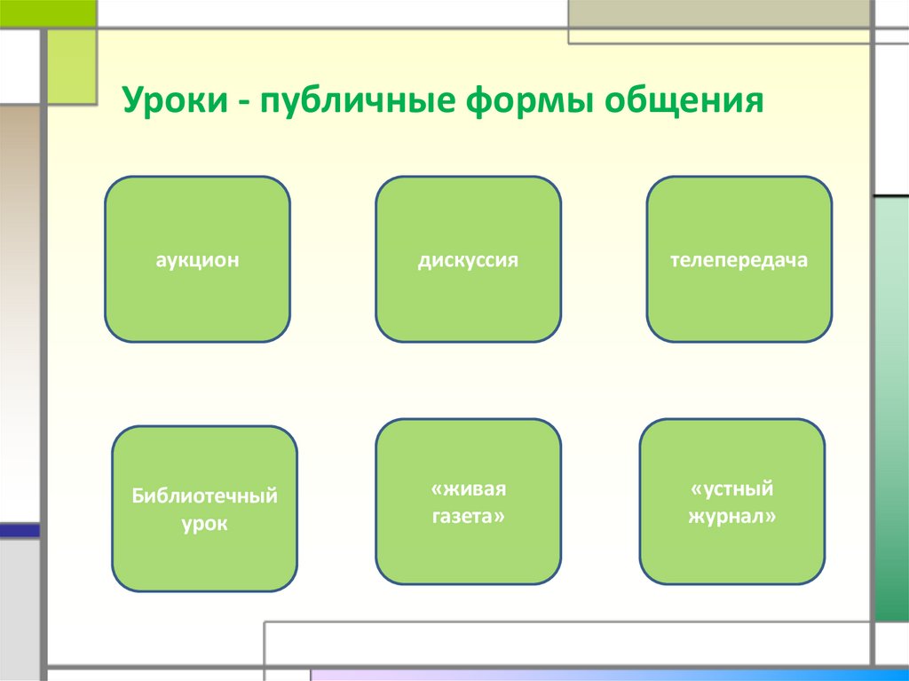Select the "аукцион" green box
Image resolution: width=909 pixels, height=681 pixels.
point(198,259)
